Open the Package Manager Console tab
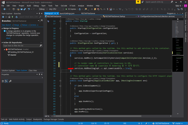 click(54, 119)
